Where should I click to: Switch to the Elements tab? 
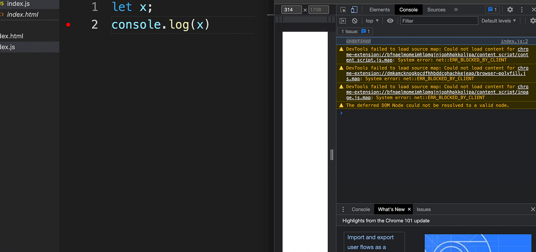pos(379,10)
